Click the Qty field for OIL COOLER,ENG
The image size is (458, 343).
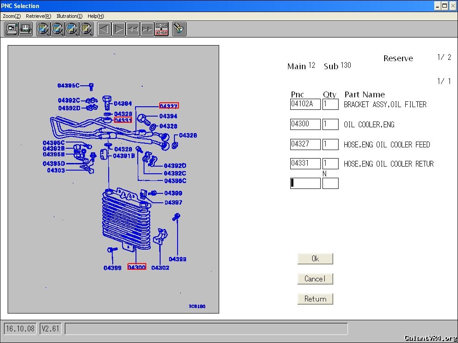[330, 124]
